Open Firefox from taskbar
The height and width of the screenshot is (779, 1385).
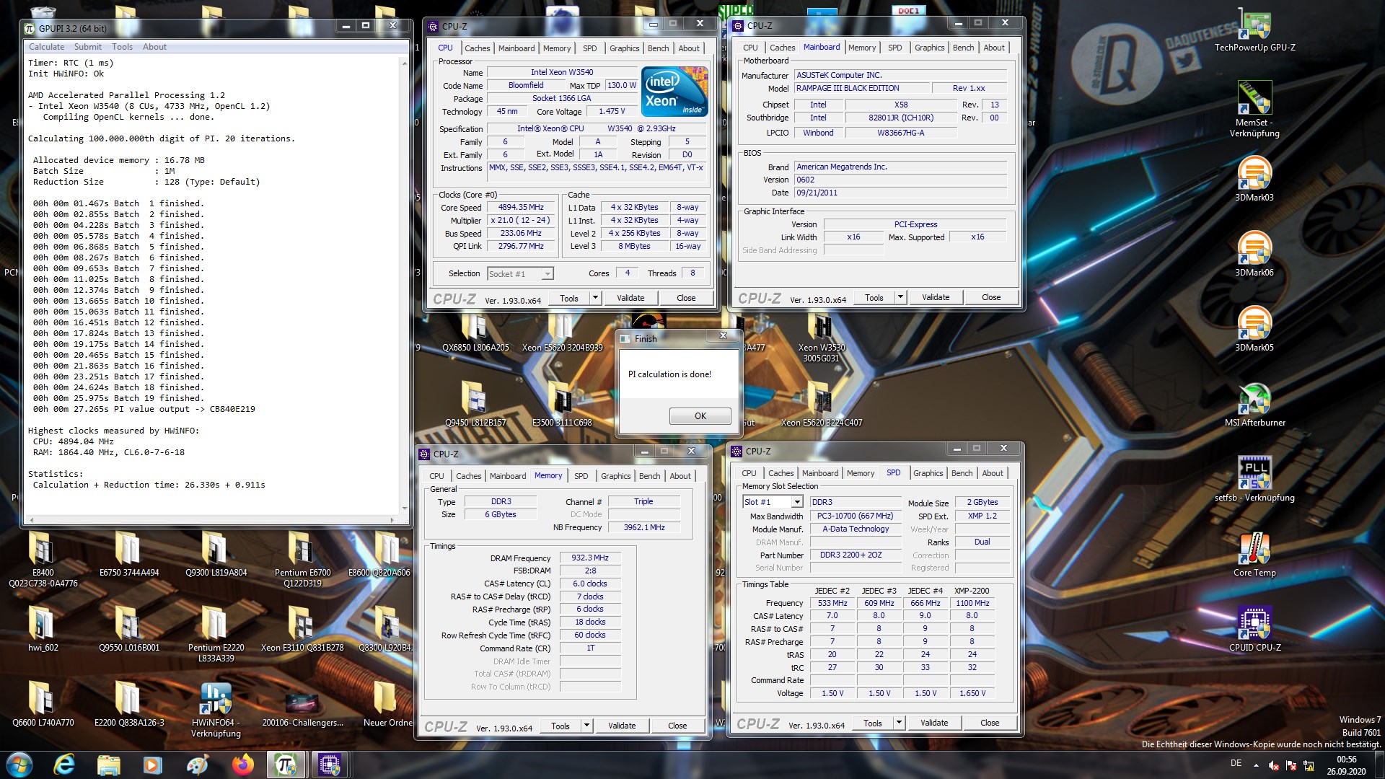click(x=243, y=765)
